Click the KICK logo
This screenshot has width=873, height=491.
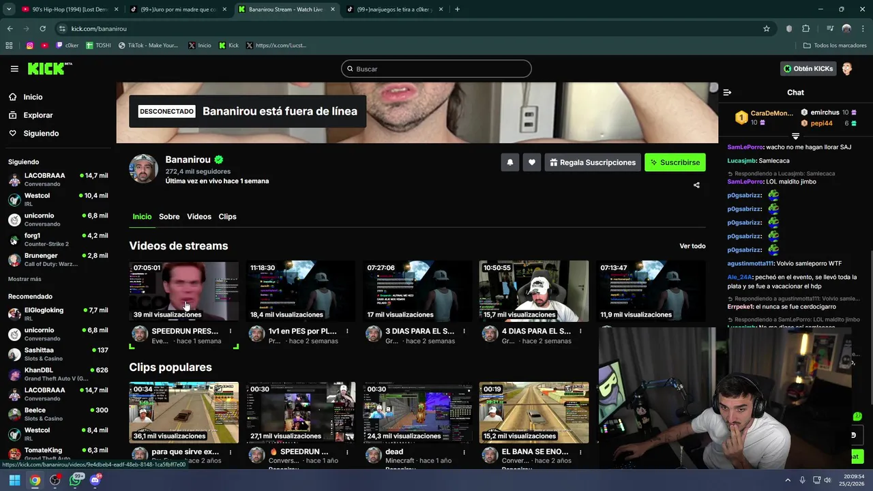pyautogui.click(x=49, y=69)
